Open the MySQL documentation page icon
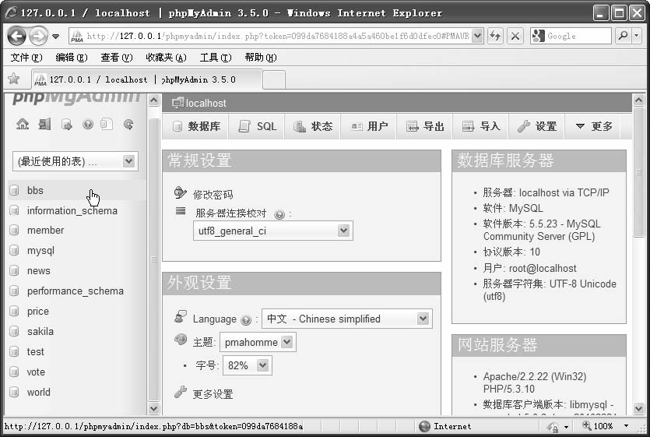The width and height of the screenshot is (650, 437). point(107,124)
